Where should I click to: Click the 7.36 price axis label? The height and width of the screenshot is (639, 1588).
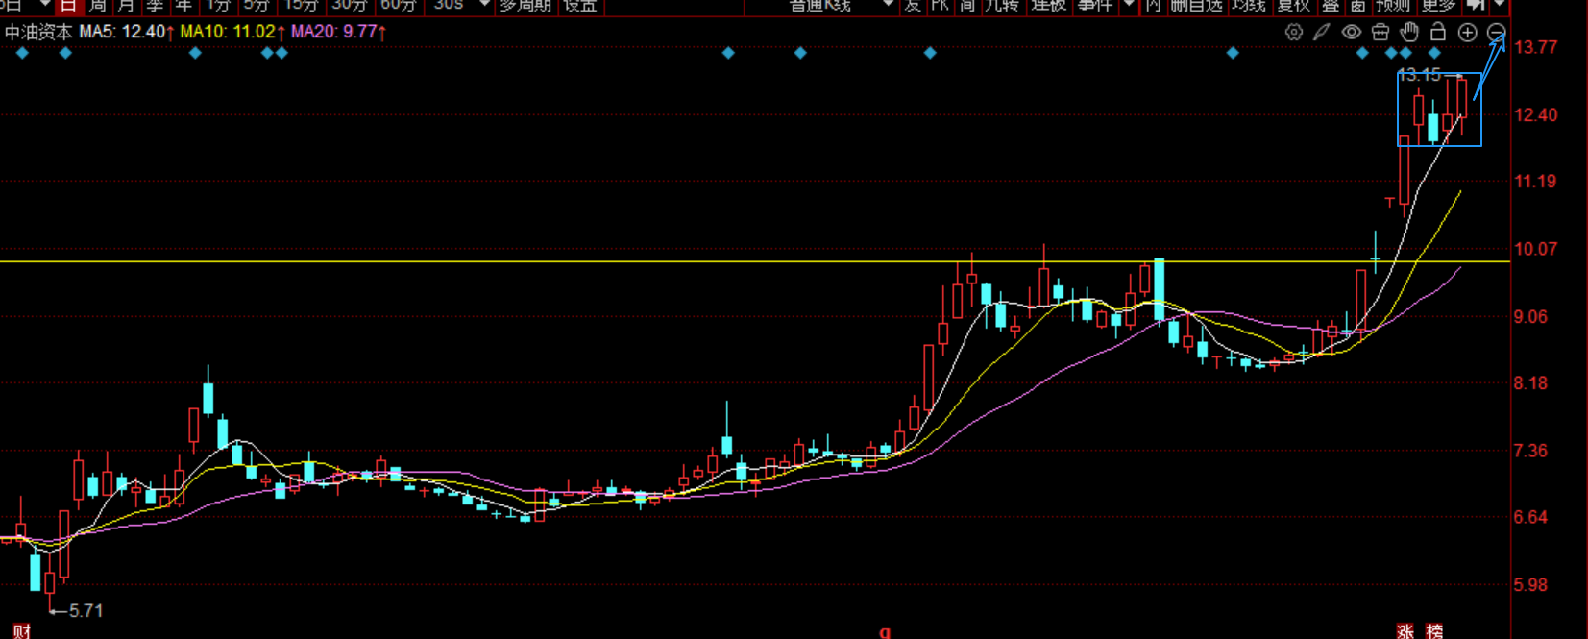click(1531, 450)
